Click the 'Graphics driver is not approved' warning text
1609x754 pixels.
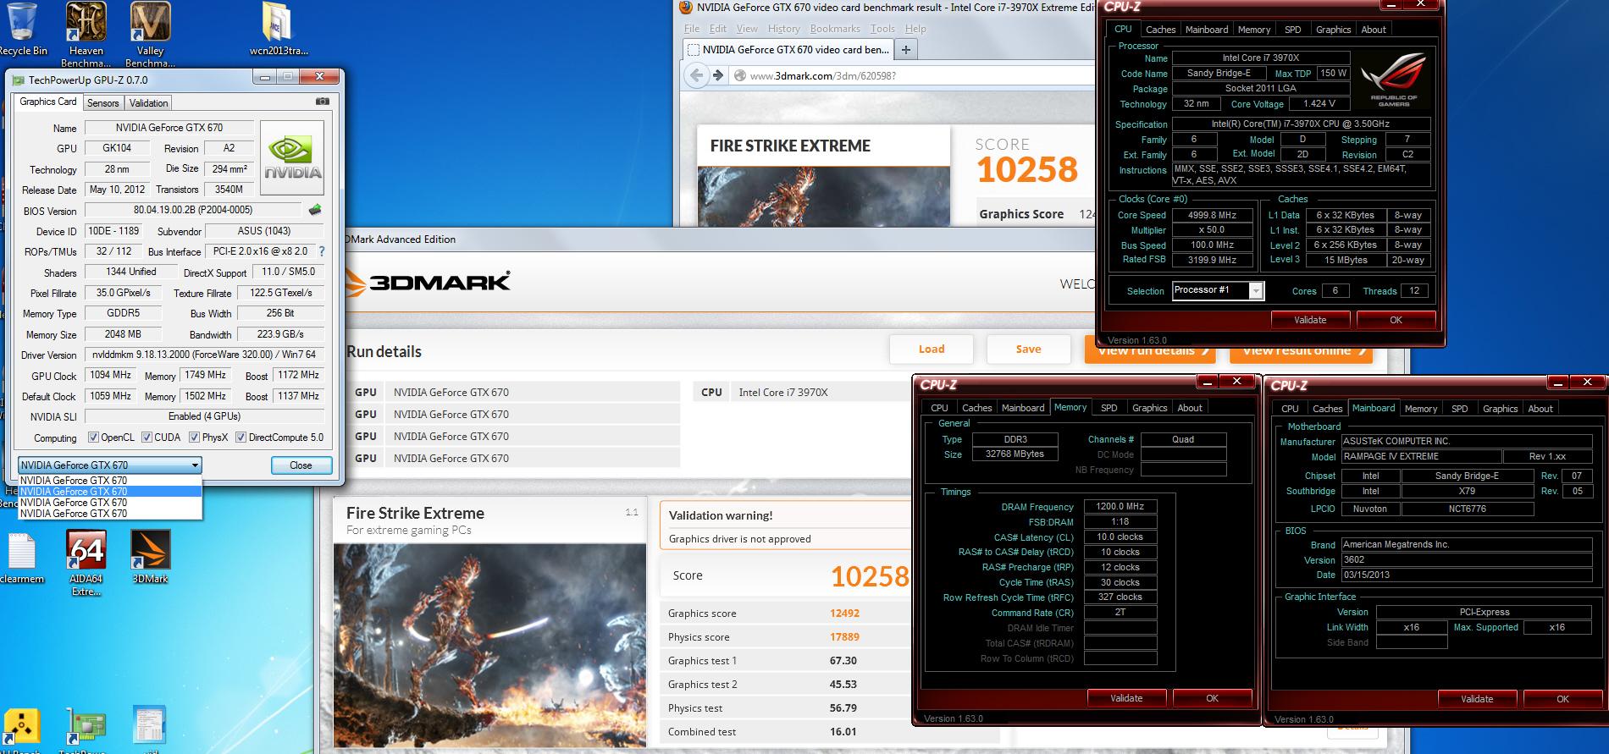pyautogui.click(x=739, y=539)
